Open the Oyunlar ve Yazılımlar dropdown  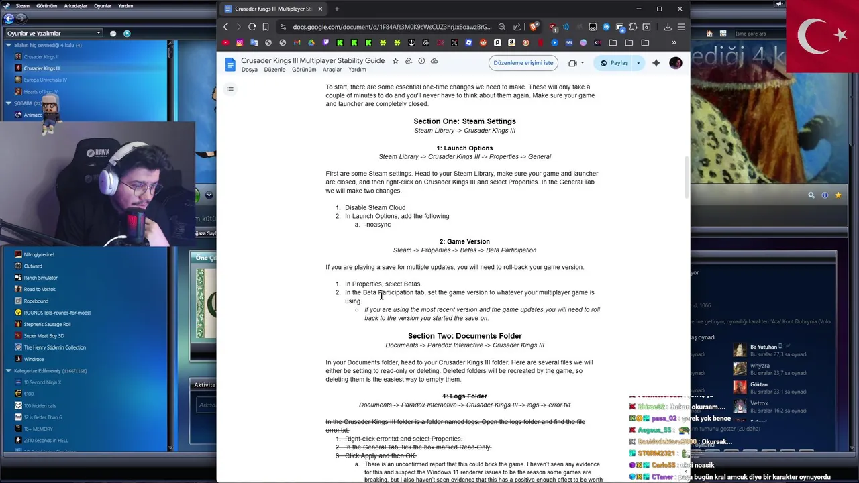[x=54, y=33]
